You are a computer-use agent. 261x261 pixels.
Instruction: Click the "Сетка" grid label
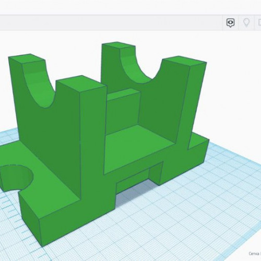254,254
